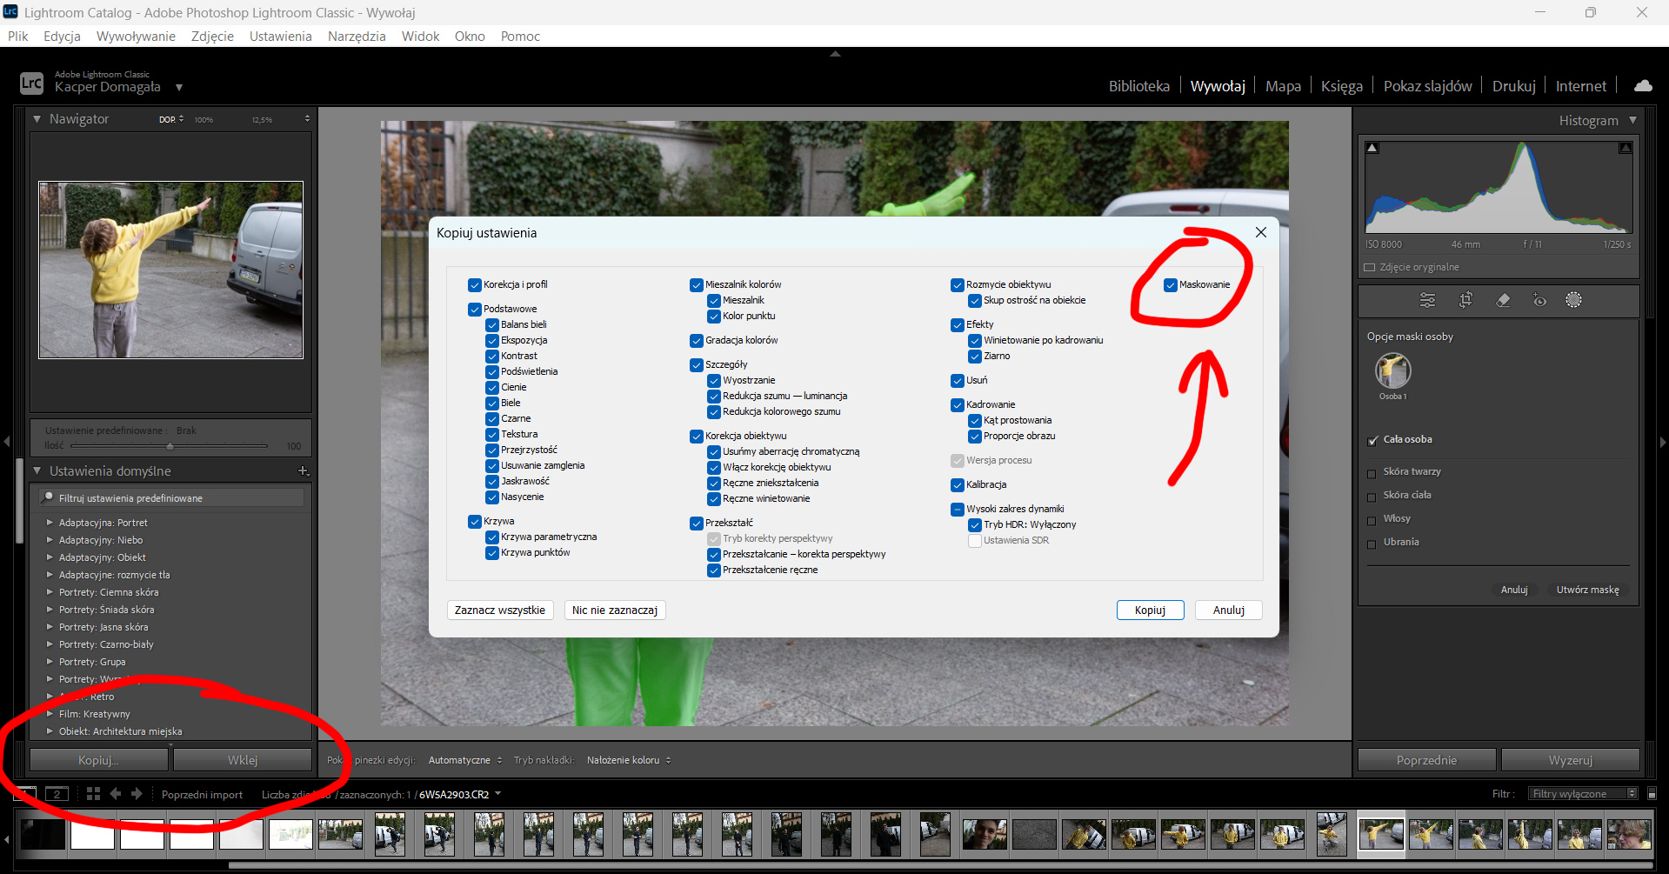The height and width of the screenshot is (874, 1669).
Task: Select the Crop overlay tool icon
Action: pos(1465,300)
